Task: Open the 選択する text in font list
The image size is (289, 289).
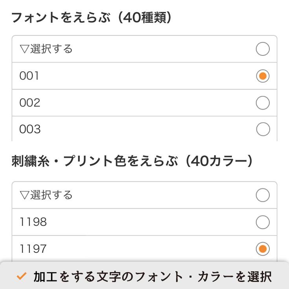Action: tap(51, 49)
